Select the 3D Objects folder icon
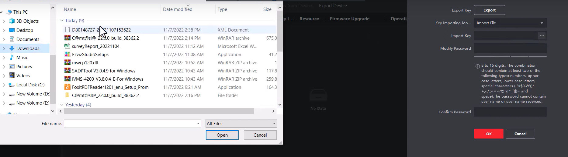Viewport: 568px width, 157px height. click(x=12, y=21)
